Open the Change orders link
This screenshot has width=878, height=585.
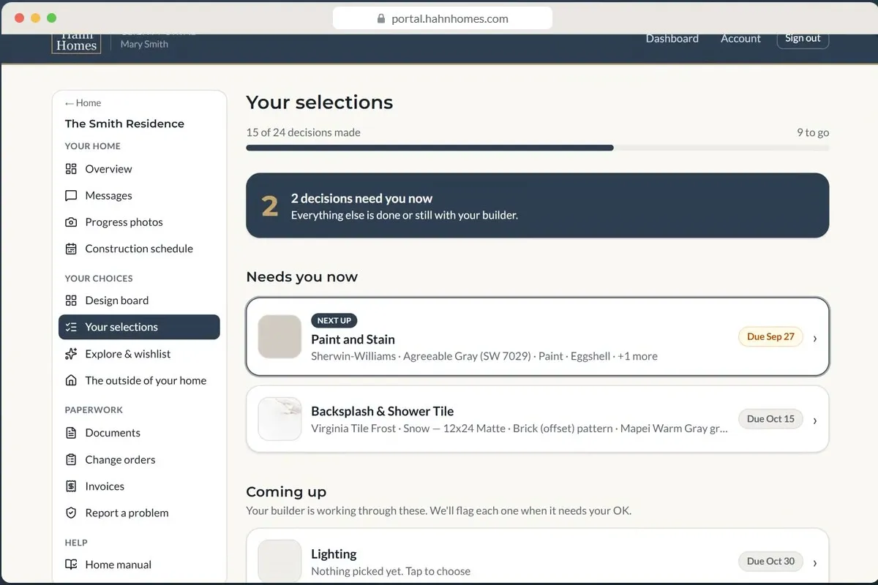pos(139,460)
